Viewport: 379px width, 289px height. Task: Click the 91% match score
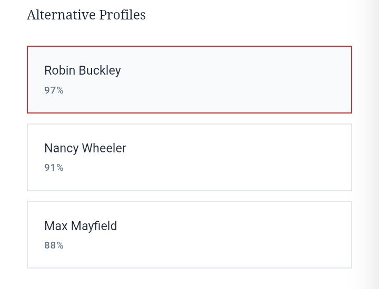[54, 168]
